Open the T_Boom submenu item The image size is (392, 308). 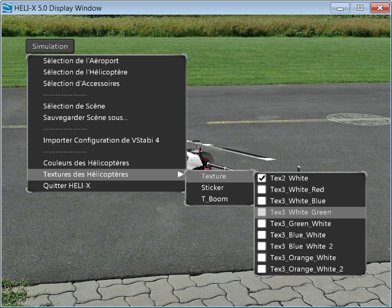pos(220,199)
